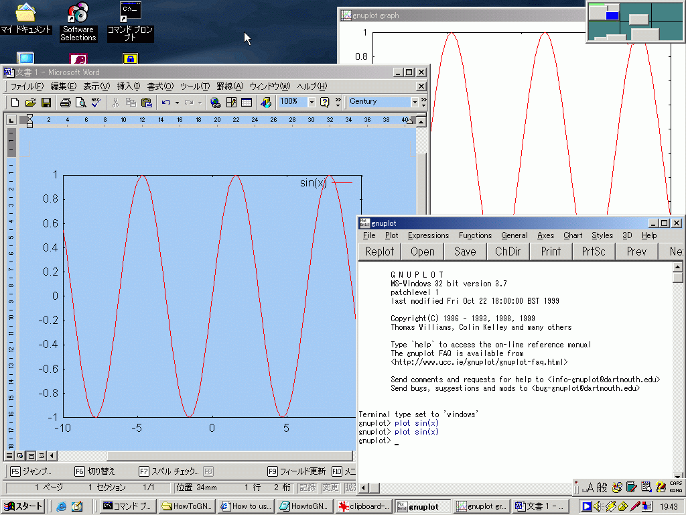Open the Century font name dropdown
686x515 pixels.
(415, 103)
